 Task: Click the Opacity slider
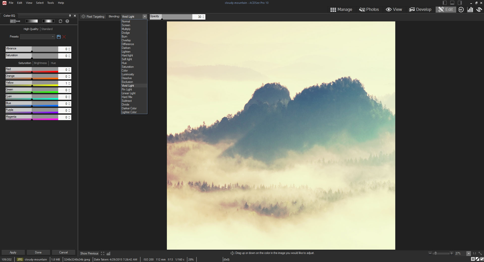coord(176,17)
